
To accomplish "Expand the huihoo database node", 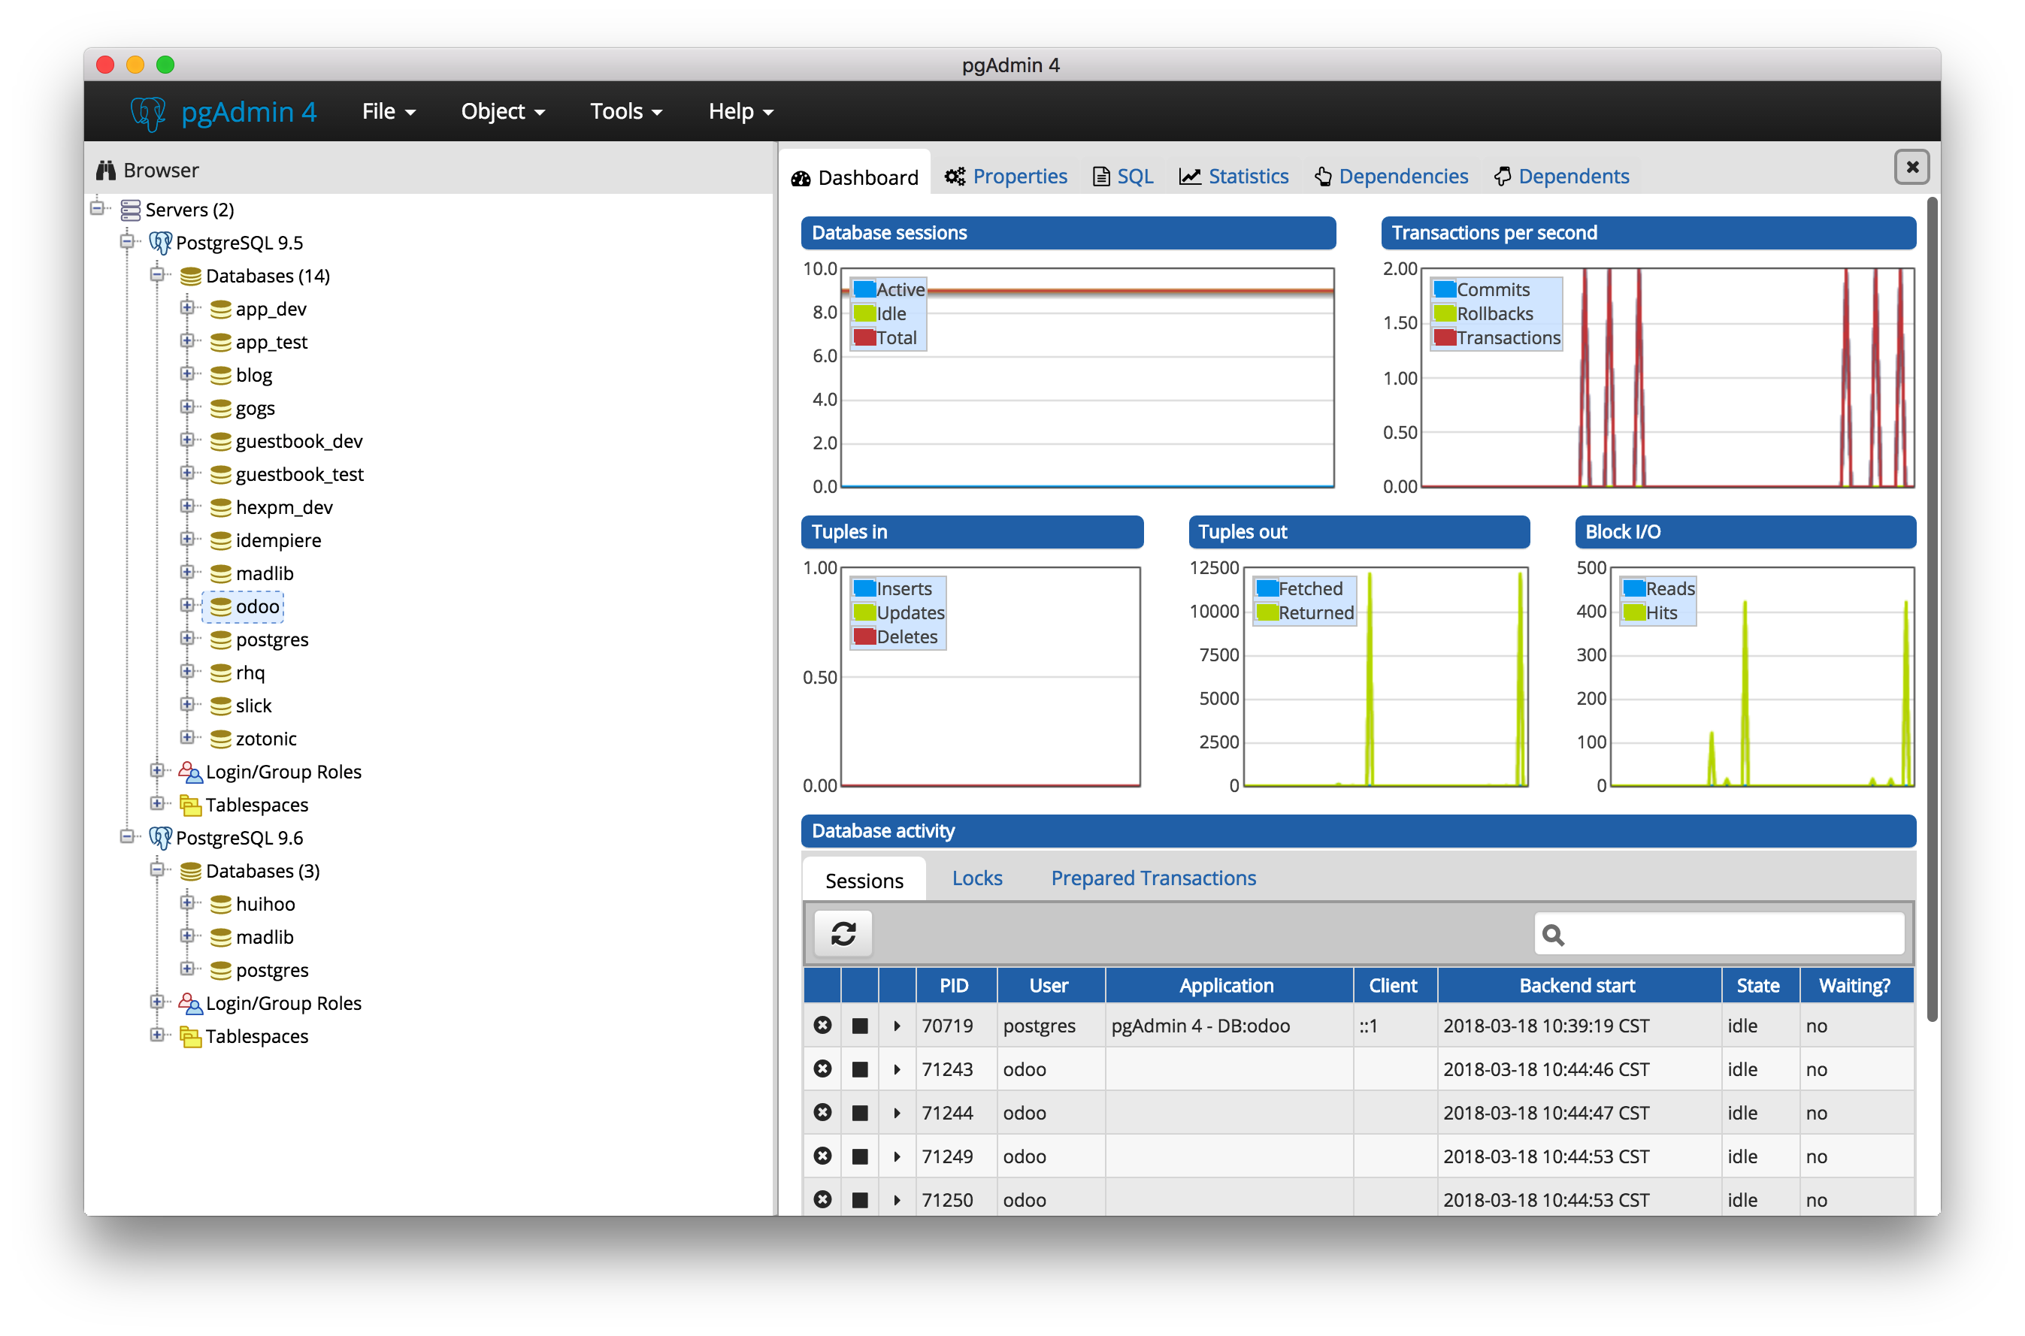I will click(x=186, y=902).
